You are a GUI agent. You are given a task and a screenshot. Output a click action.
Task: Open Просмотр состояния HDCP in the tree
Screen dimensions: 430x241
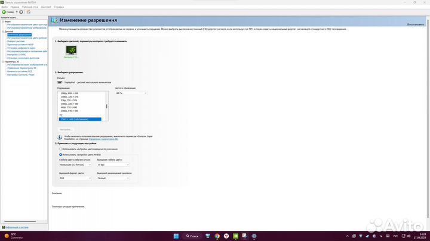point(20,45)
